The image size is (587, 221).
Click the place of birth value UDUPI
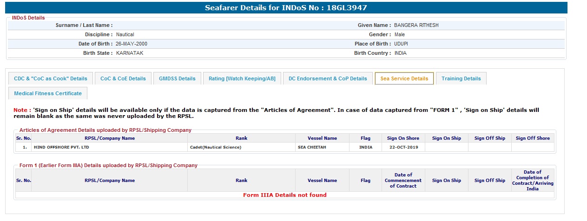401,44
